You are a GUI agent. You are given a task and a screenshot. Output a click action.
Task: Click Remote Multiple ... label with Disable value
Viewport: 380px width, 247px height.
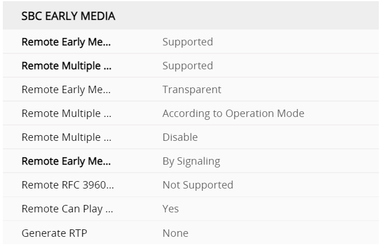66,137
